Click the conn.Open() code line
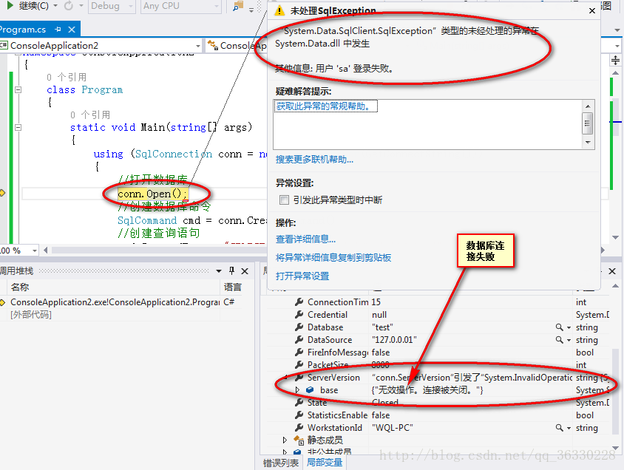The image size is (624, 470). [152, 194]
